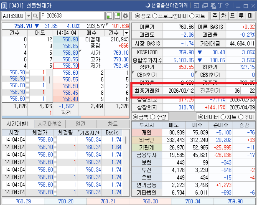Click the recent trades list scrollbar thumb
Image resolution: width=257 pixels, height=205 pixels.
(x=49, y=80)
